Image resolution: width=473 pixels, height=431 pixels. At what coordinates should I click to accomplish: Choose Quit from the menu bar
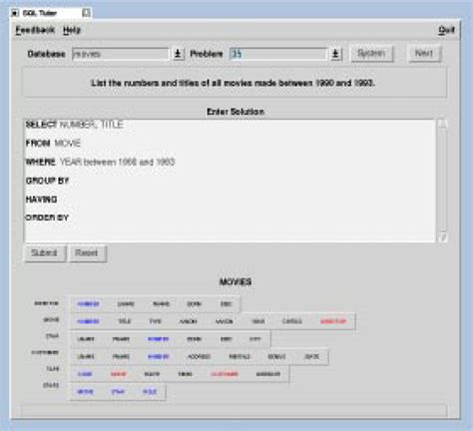click(446, 30)
